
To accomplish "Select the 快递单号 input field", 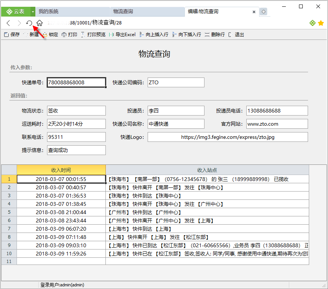I will tap(76, 82).
